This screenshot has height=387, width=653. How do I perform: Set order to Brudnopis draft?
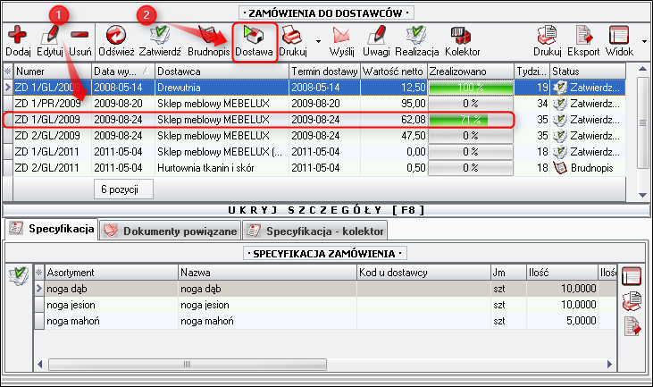click(x=209, y=40)
